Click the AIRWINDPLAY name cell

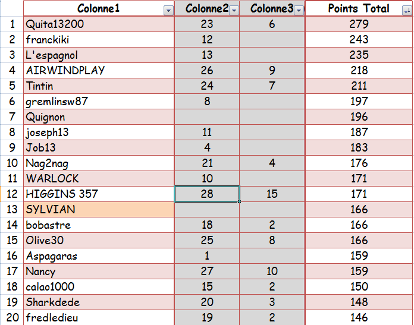click(x=99, y=71)
